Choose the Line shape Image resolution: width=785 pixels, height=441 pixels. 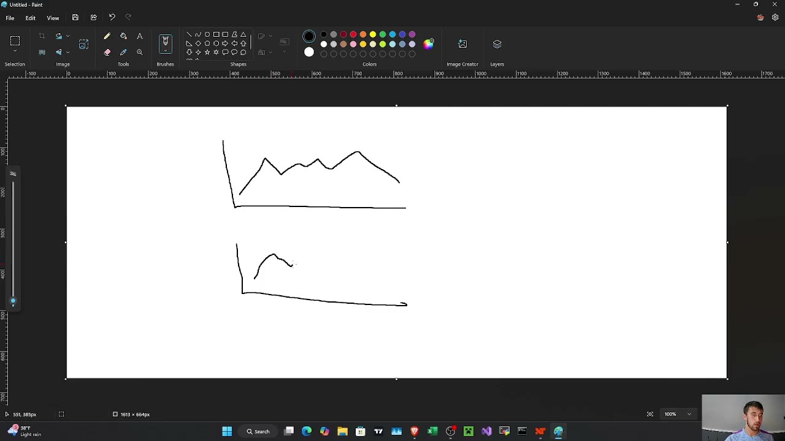coord(189,35)
